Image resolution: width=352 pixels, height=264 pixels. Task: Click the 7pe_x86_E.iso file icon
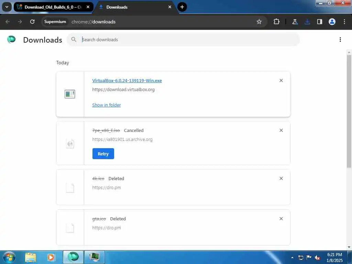pyautogui.click(x=70, y=144)
